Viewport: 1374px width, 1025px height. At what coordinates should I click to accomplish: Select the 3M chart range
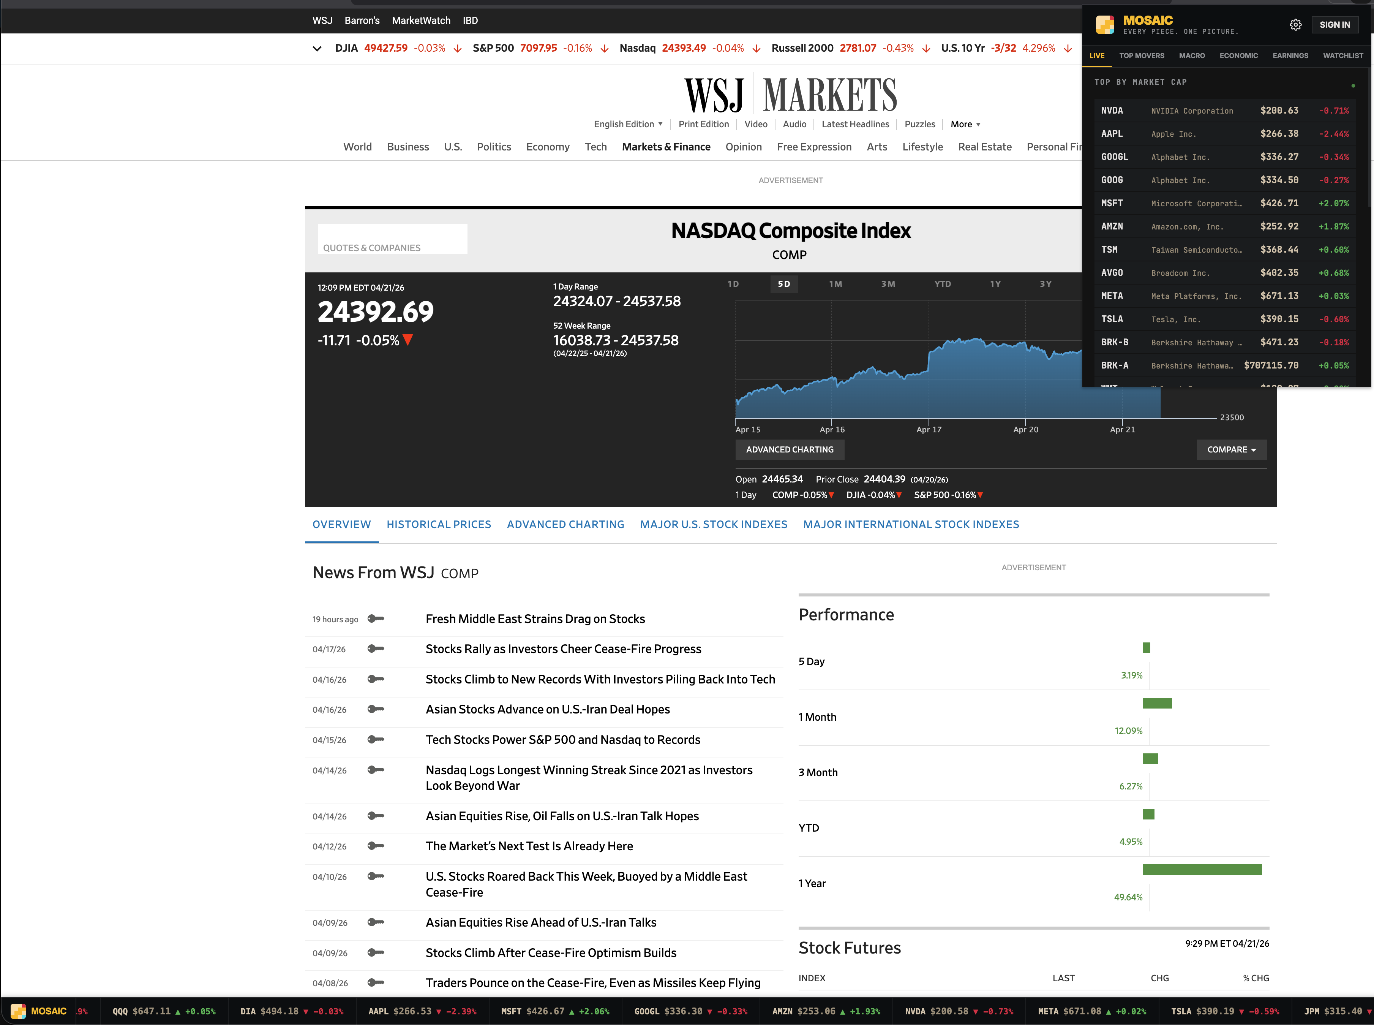pyautogui.click(x=888, y=284)
